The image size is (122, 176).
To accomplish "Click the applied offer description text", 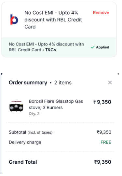I will (x=46, y=47).
